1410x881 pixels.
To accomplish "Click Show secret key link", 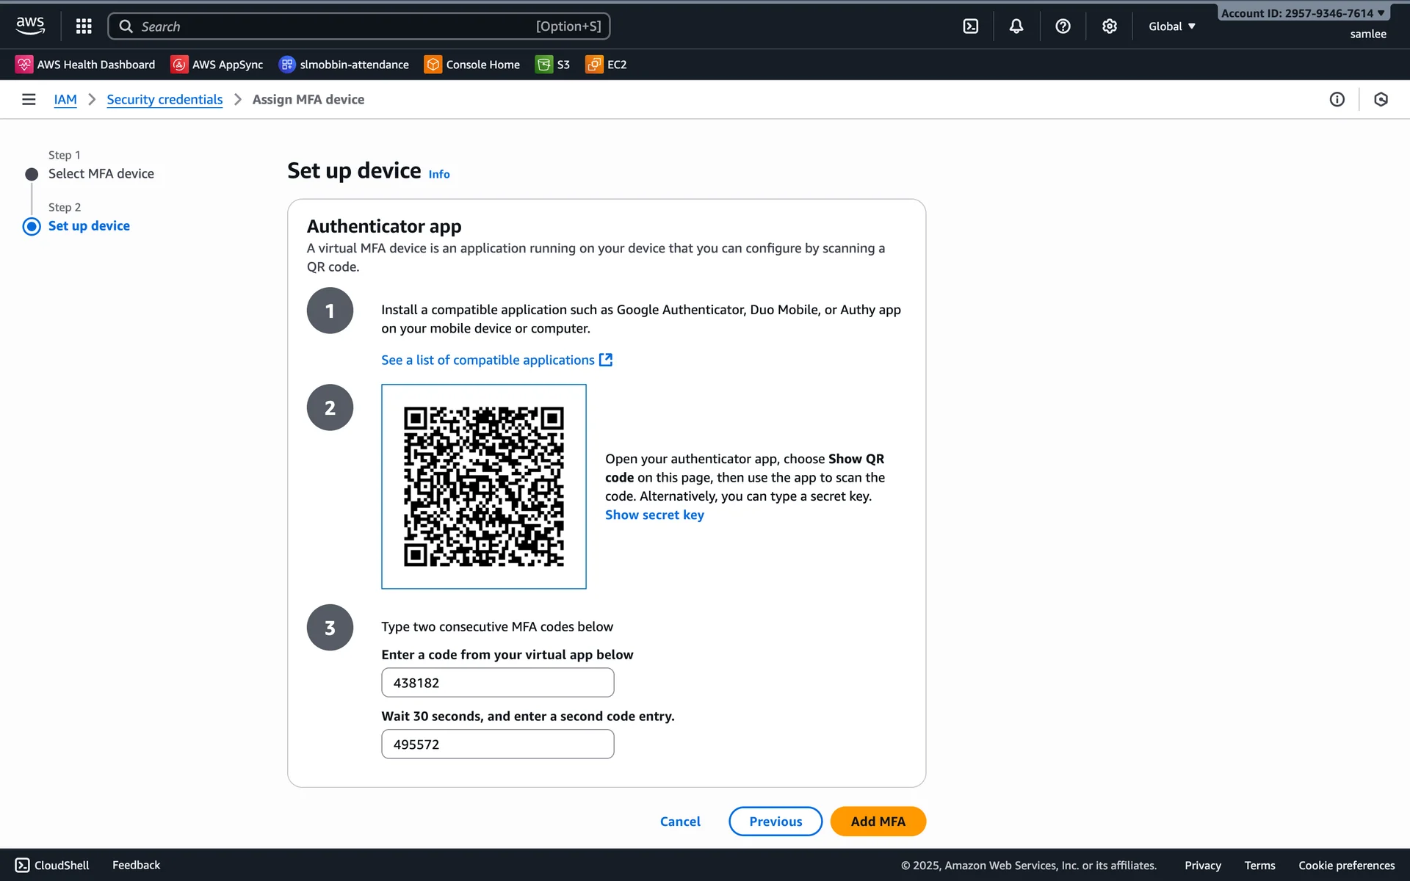I will [654, 515].
